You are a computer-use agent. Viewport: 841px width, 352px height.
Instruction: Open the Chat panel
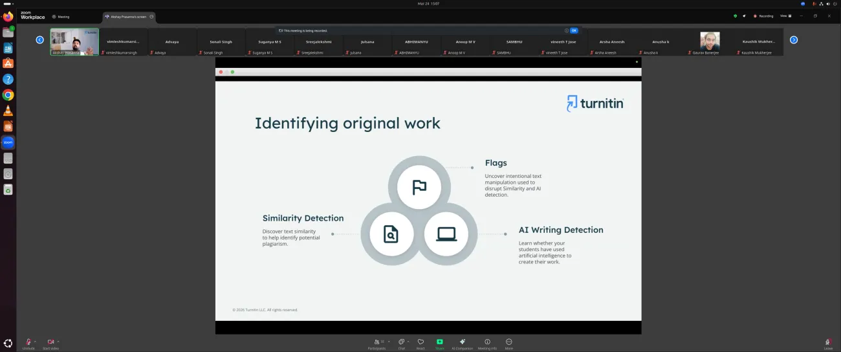pyautogui.click(x=401, y=343)
